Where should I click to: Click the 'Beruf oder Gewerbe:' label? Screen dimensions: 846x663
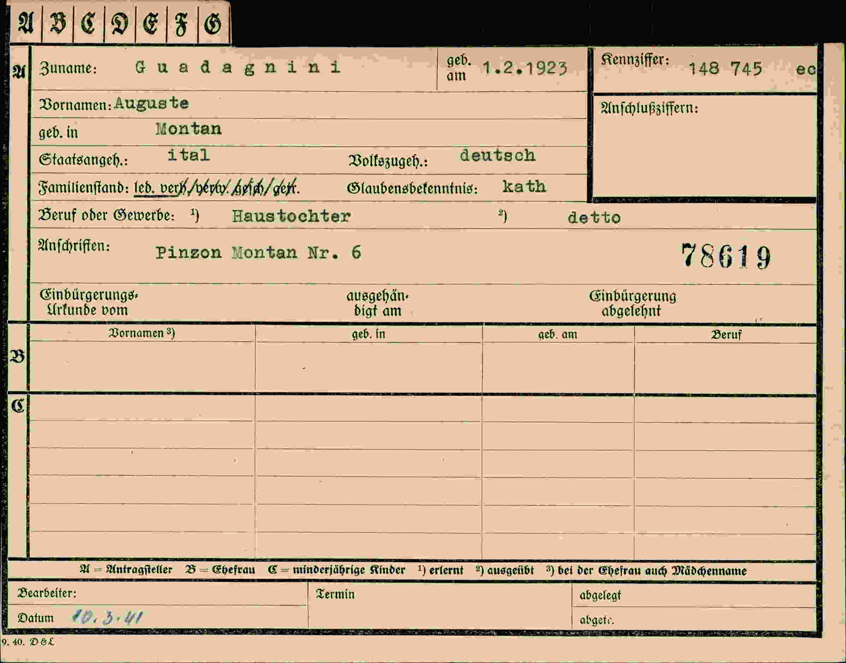pyautogui.click(x=106, y=215)
